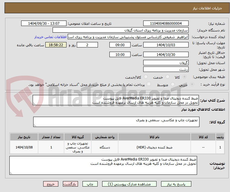Click the شماره نیاز field 1104004086000004
The width and height of the screenshot is (230, 192).
click(166, 24)
